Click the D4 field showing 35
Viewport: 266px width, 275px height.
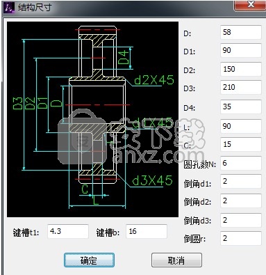click(241, 107)
